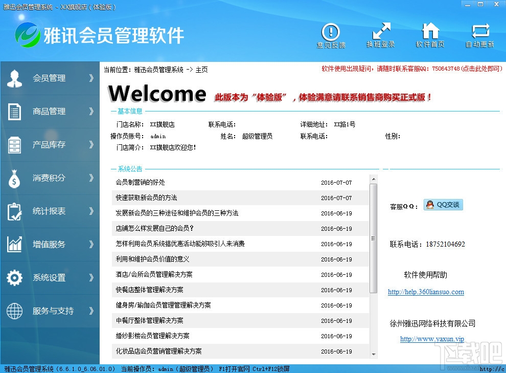The image size is (506, 373).
Task: Click the announcement list scroll down arrow
Action: pos(374,354)
